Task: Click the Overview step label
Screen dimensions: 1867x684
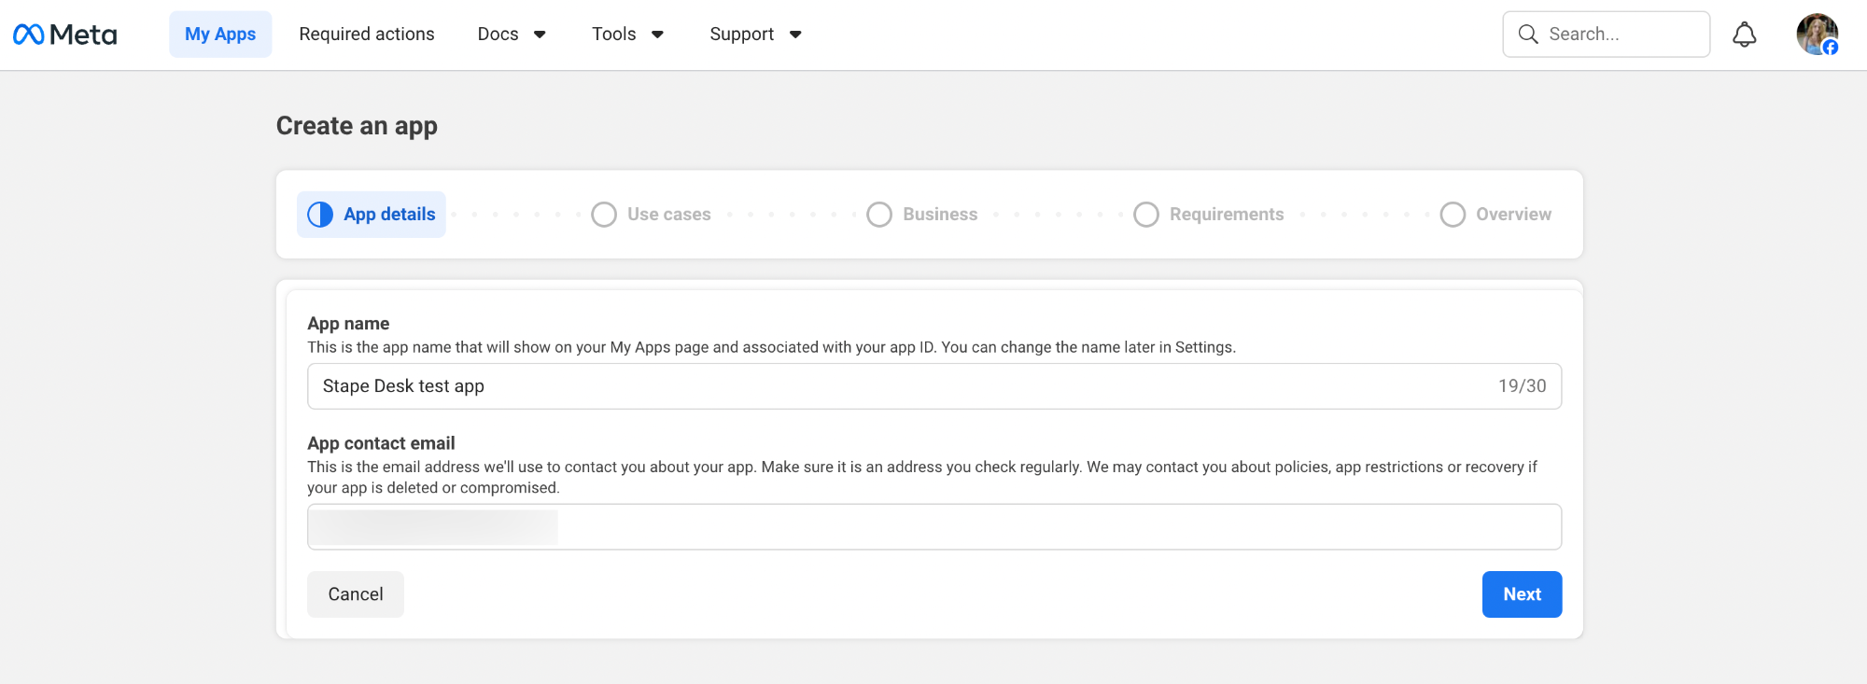Action: pyautogui.click(x=1513, y=215)
